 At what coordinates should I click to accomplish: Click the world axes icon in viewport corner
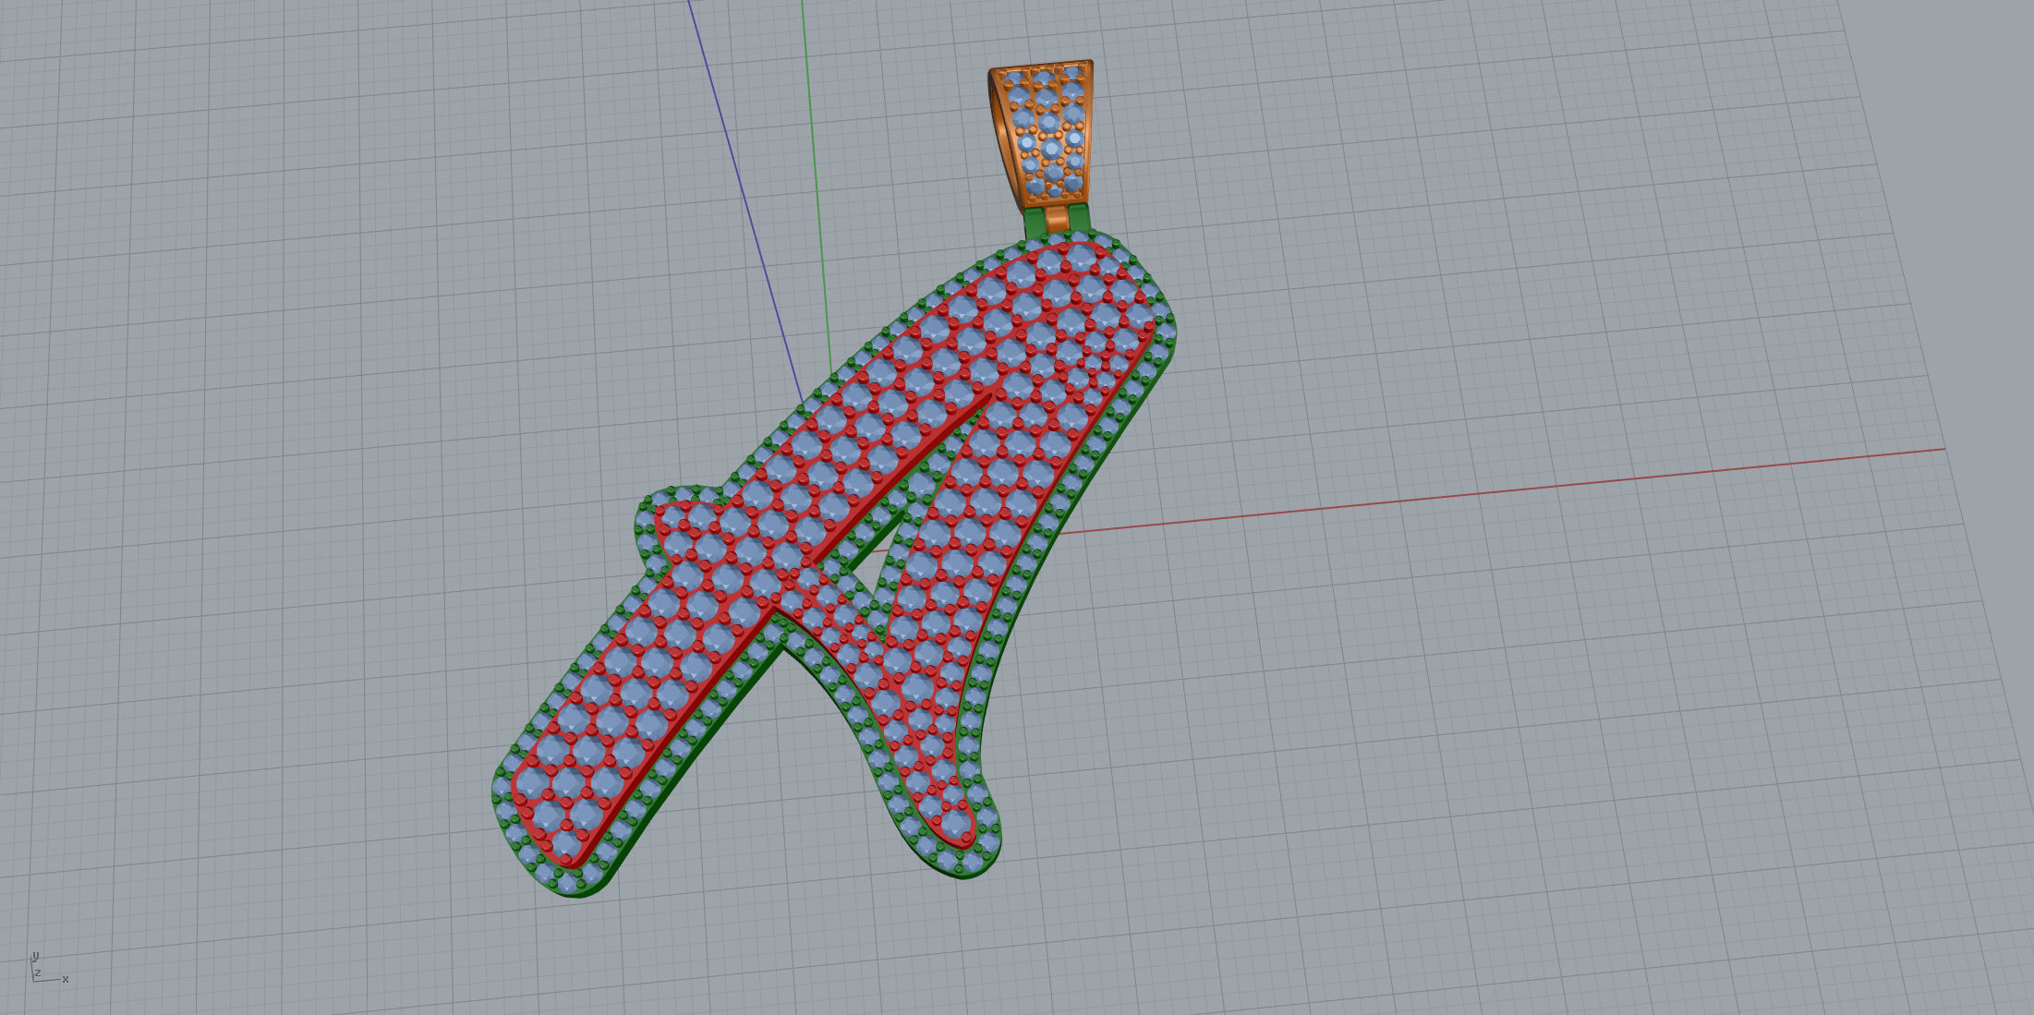click(x=49, y=966)
